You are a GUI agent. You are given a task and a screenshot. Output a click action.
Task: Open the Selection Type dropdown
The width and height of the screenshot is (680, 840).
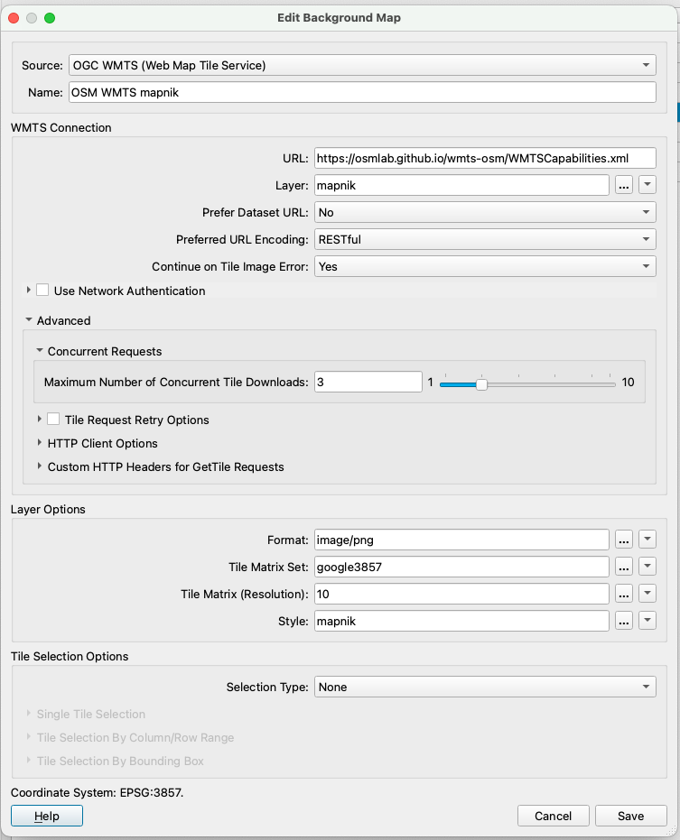pos(485,687)
